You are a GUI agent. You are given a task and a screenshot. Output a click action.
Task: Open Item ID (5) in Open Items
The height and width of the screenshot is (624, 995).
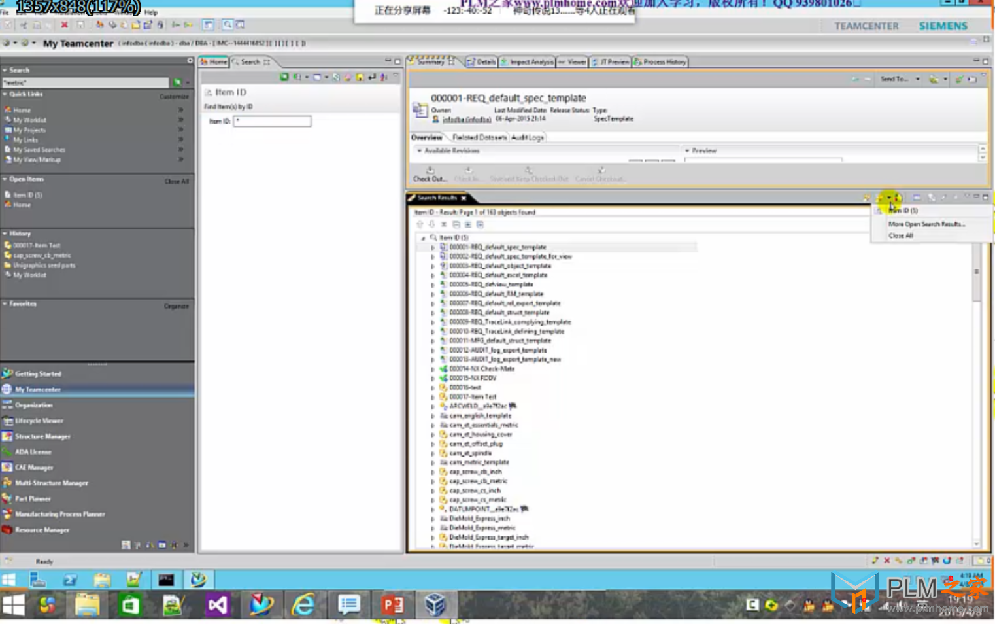[27, 195]
